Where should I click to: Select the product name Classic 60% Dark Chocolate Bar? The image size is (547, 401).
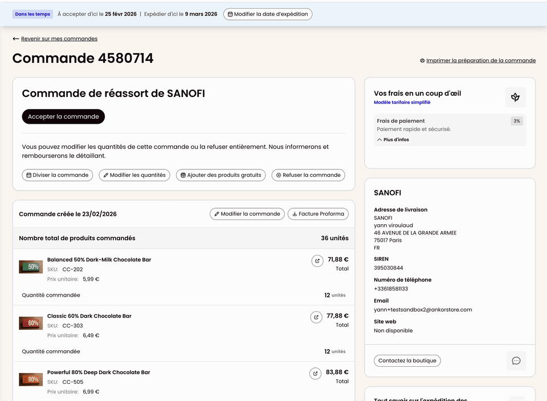point(89,316)
